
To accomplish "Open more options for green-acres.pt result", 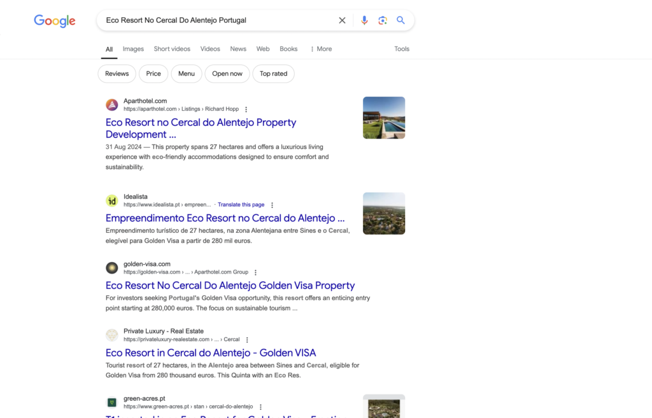I will click(260, 407).
